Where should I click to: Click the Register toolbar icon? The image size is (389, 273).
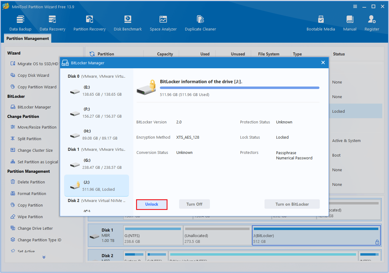[372, 23]
